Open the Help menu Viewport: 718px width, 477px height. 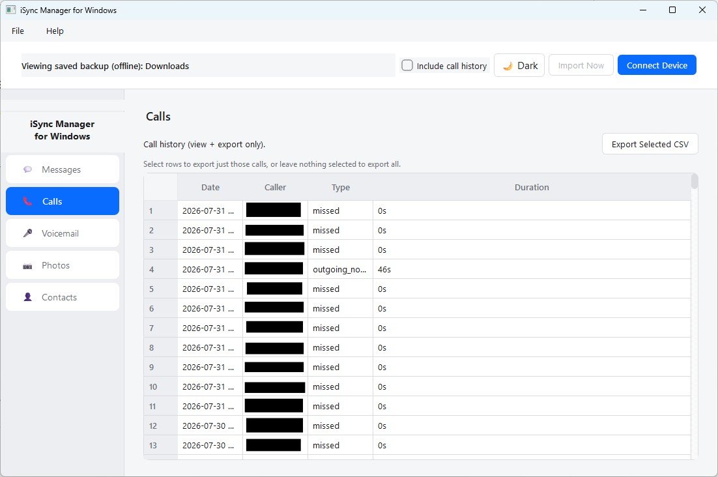(55, 31)
